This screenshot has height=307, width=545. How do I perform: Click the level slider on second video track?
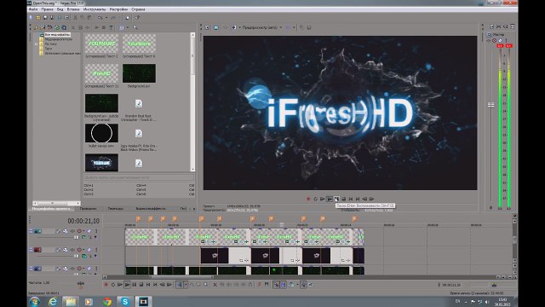pyautogui.click(x=76, y=256)
